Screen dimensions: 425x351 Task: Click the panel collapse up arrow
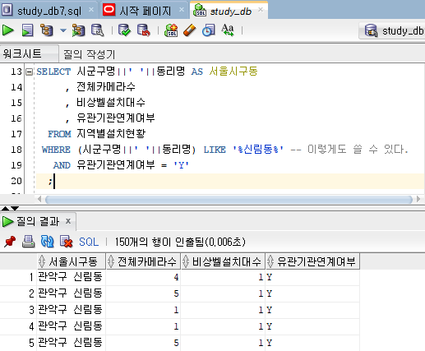click(5, 208)
